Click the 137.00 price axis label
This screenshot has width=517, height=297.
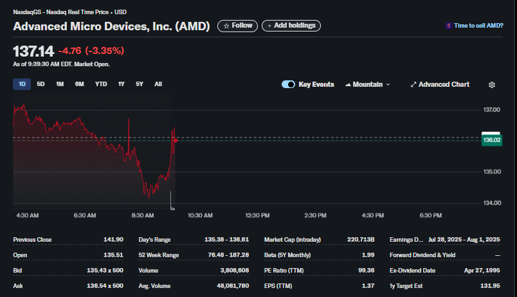(x=492, y=110)
